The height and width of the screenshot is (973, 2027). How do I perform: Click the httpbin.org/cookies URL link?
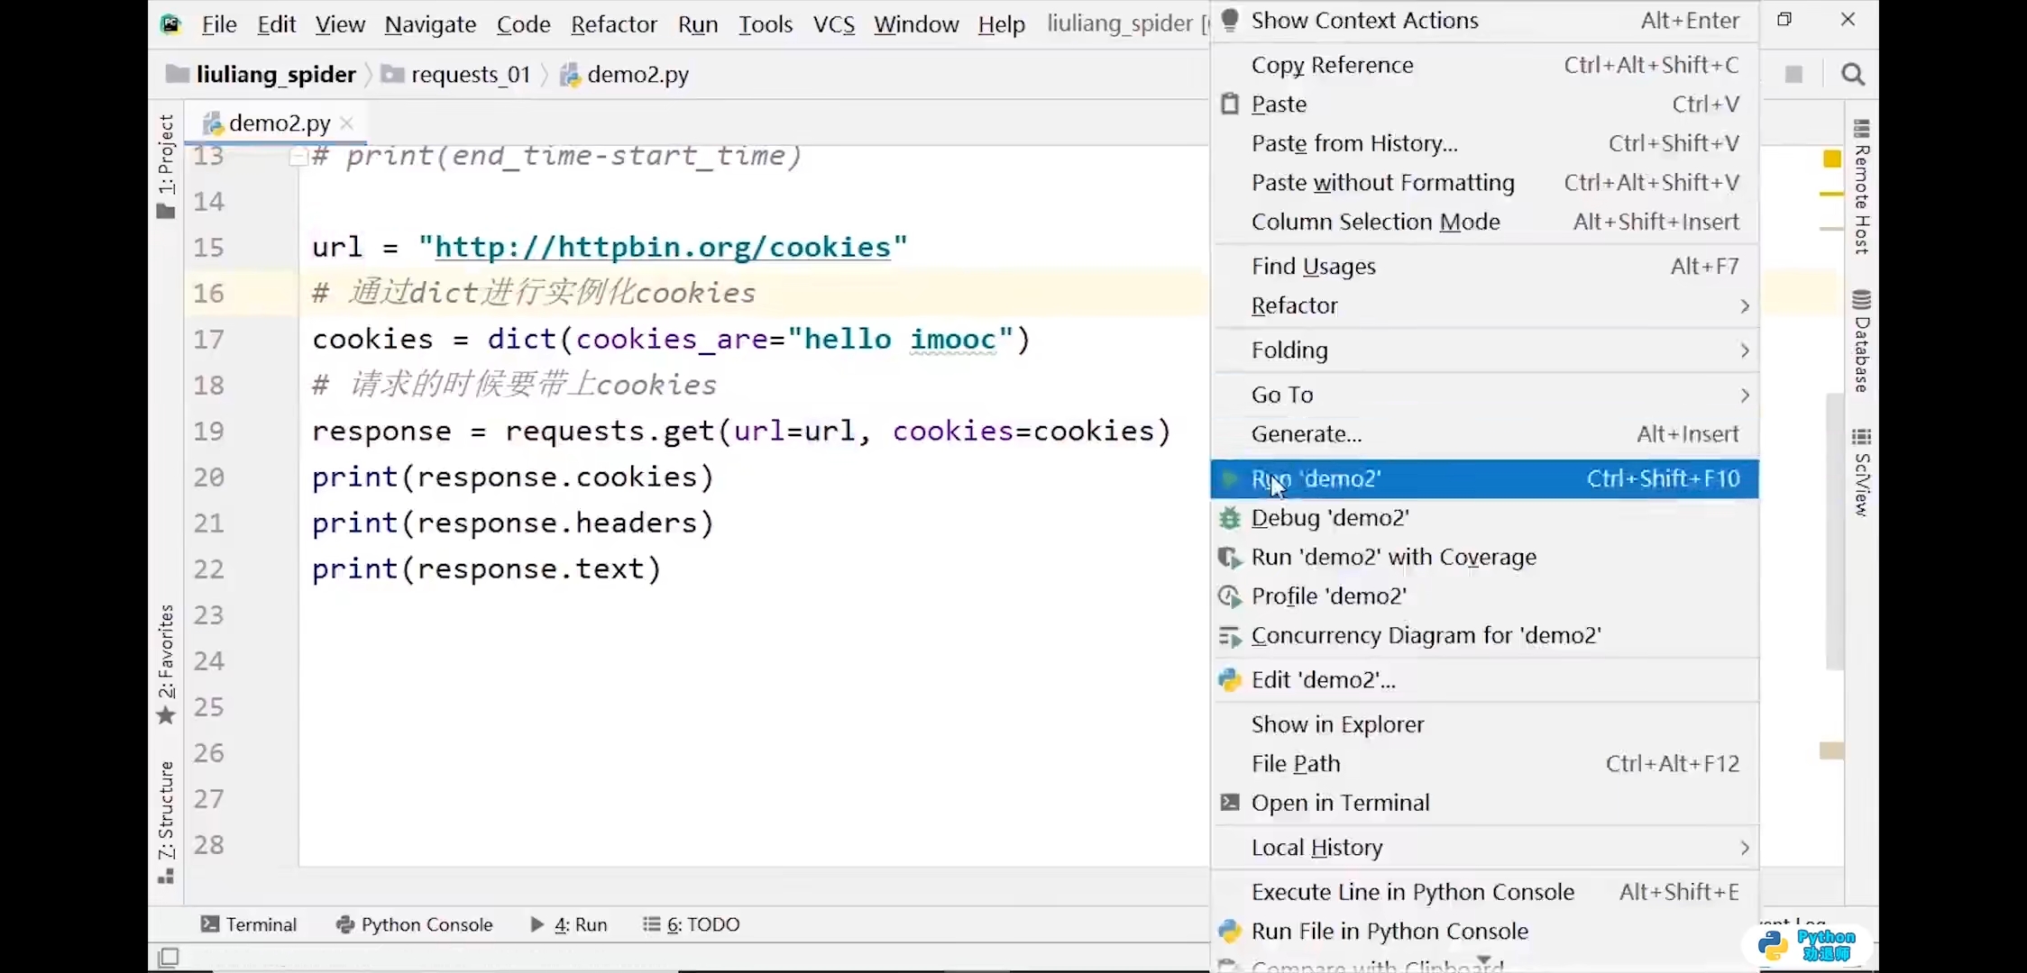pyautogui.click(x=663, y=248)
